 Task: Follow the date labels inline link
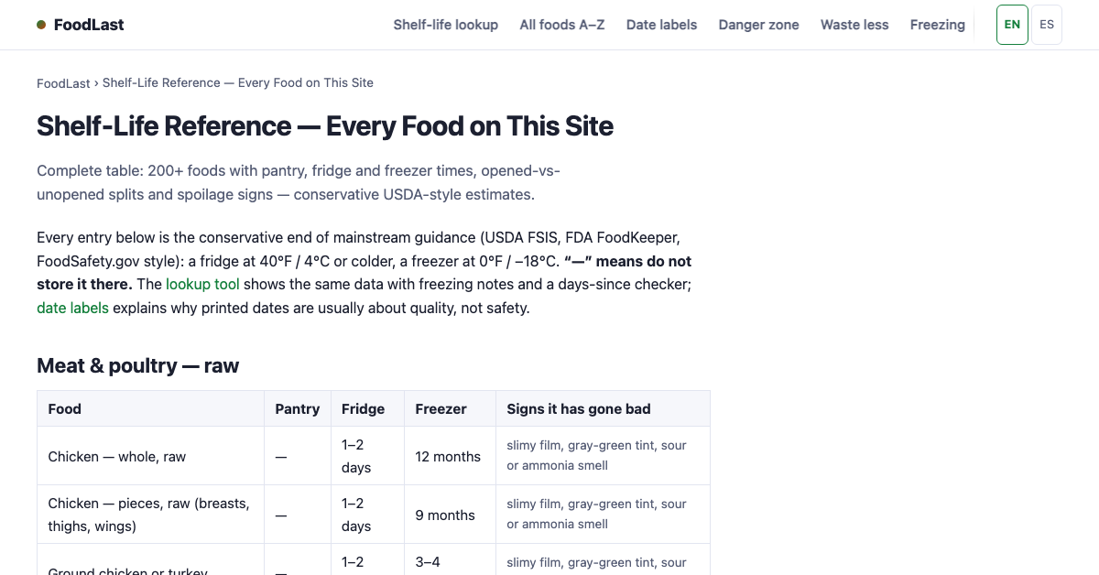coord(72,308)
